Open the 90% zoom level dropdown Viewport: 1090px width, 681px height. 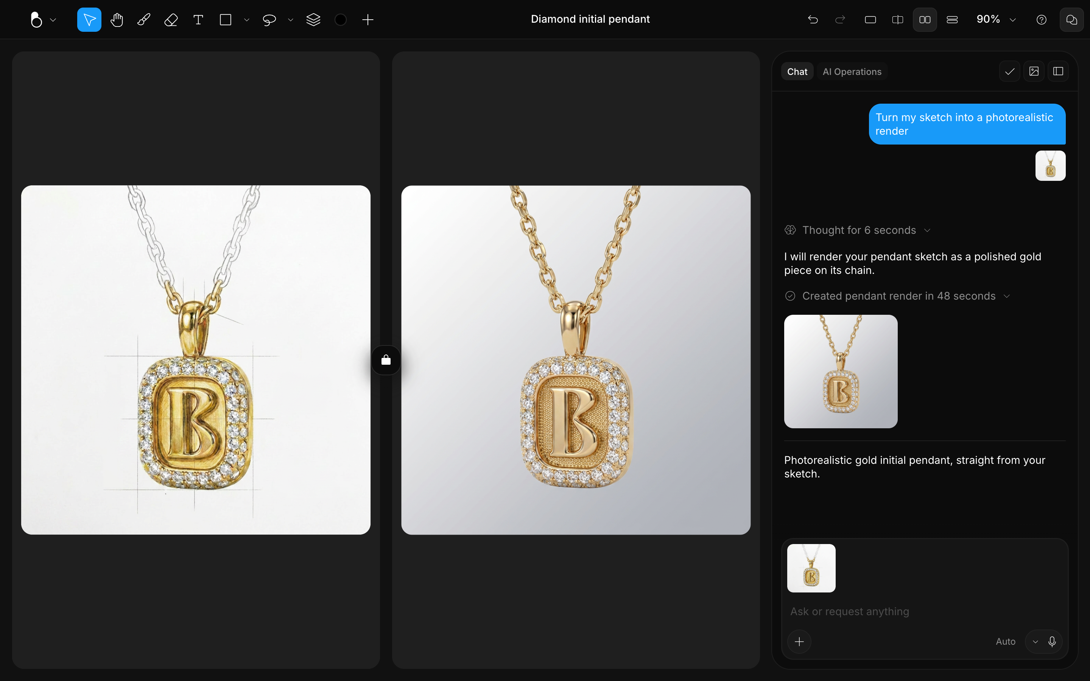996,19
